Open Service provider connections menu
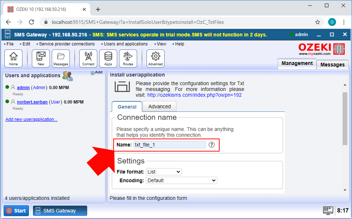The height and width of the screenshot is (219, 352). [67, 44]
